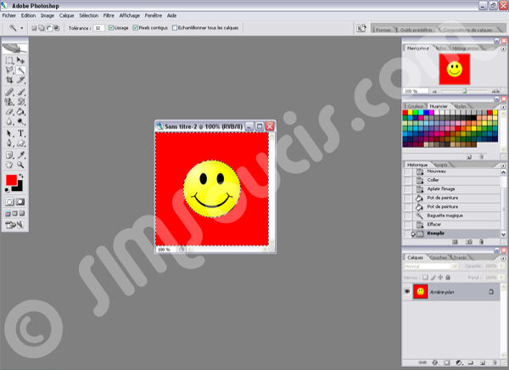
Task: Select the Blur tool
Action: click(9, 121)
